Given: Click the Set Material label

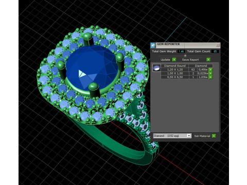Looking at the screenshot, I should pyautogui.click(x=202, y=136).
